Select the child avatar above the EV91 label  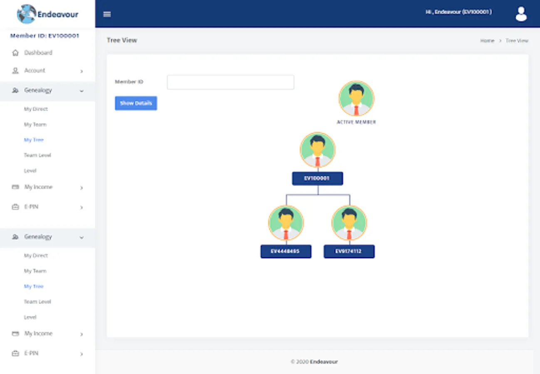349,223
